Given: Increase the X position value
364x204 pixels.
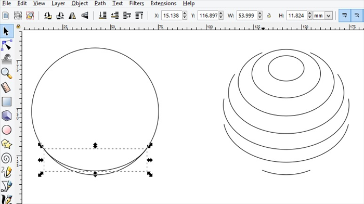Looking at the screenshot, I should (185, 14).
